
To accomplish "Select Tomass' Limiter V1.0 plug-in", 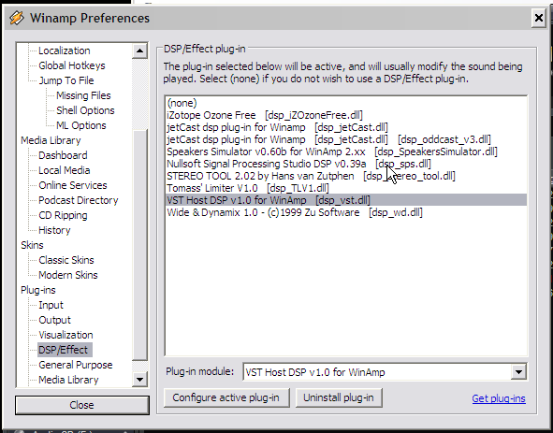I will [346, 188].
